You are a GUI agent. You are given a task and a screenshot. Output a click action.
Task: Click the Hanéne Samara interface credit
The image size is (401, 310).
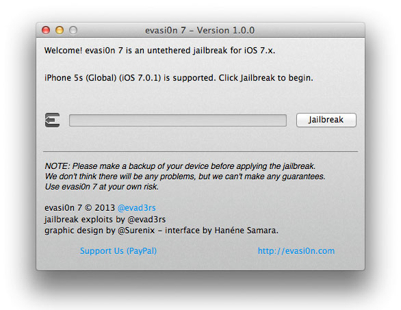coord(222,231)
